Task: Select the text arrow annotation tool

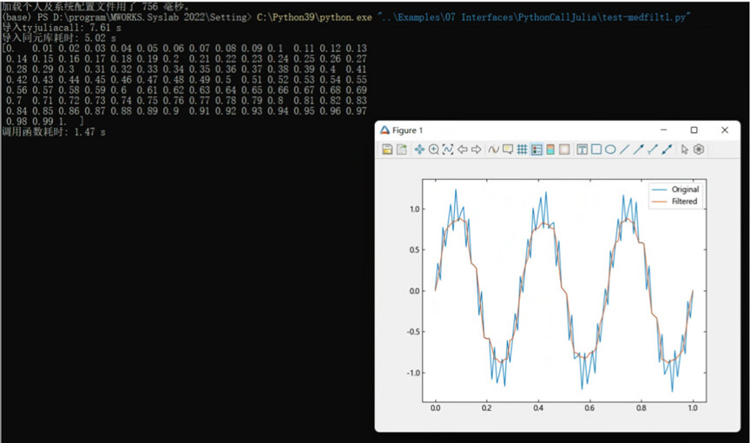Action: 653,149
